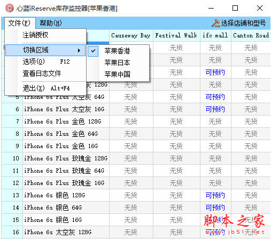Toggle the checked 苹果香港 region
Screen dimensions: 271x239
[x=118, y=51]
